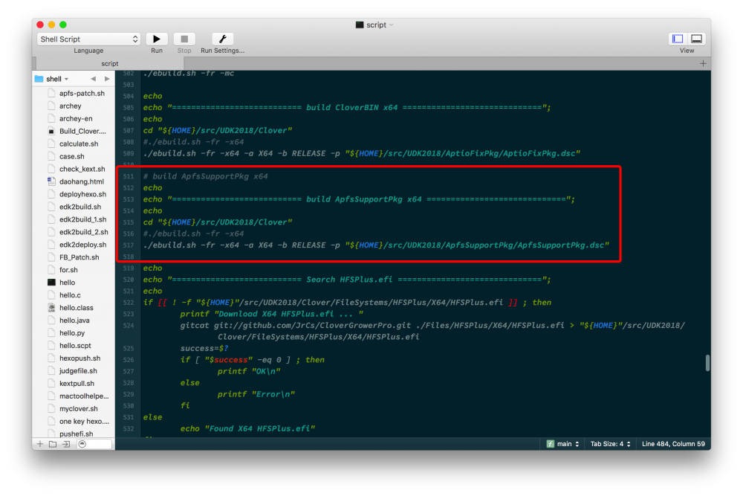The width and height of the screenshot is (743, 496).
Task: Open the main function popup
Action: click(568, 444)
